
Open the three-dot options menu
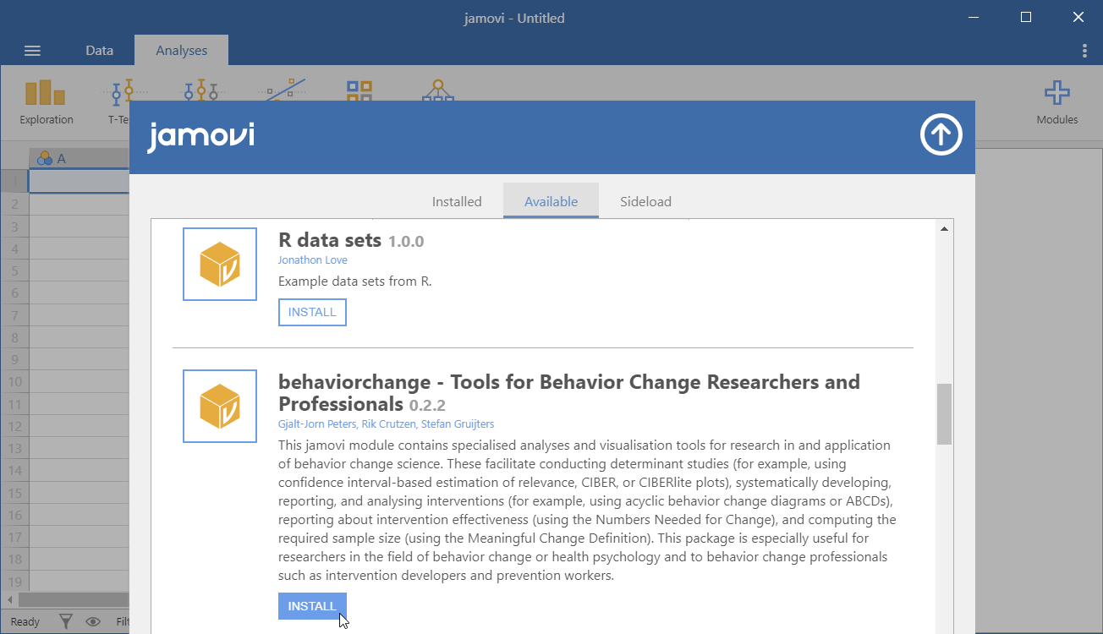[1084, 51]
